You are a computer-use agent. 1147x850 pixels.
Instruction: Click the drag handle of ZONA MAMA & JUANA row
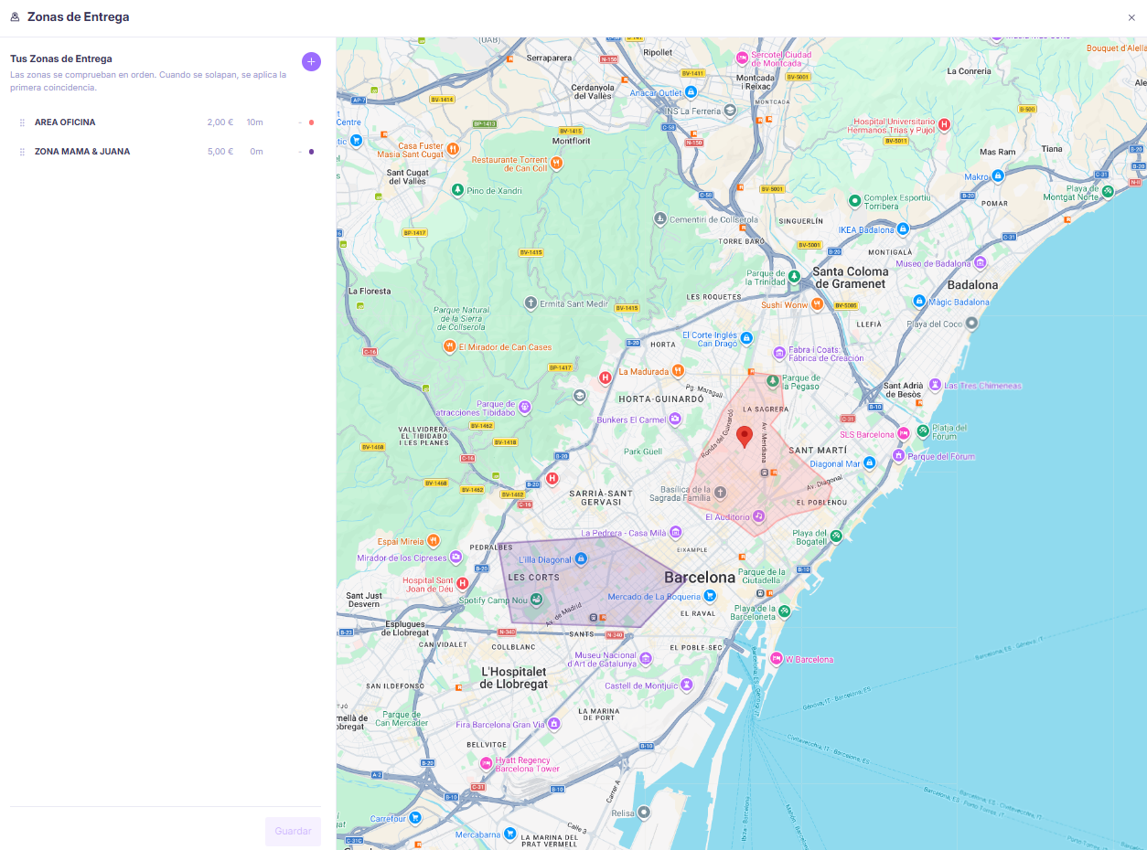click(22, 152)
